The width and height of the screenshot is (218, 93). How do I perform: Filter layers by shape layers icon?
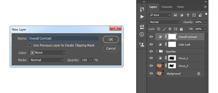(194, 15)
